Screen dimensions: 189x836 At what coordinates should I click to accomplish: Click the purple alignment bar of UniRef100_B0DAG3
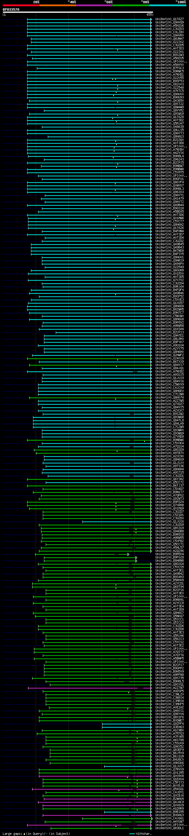[97, 815]
